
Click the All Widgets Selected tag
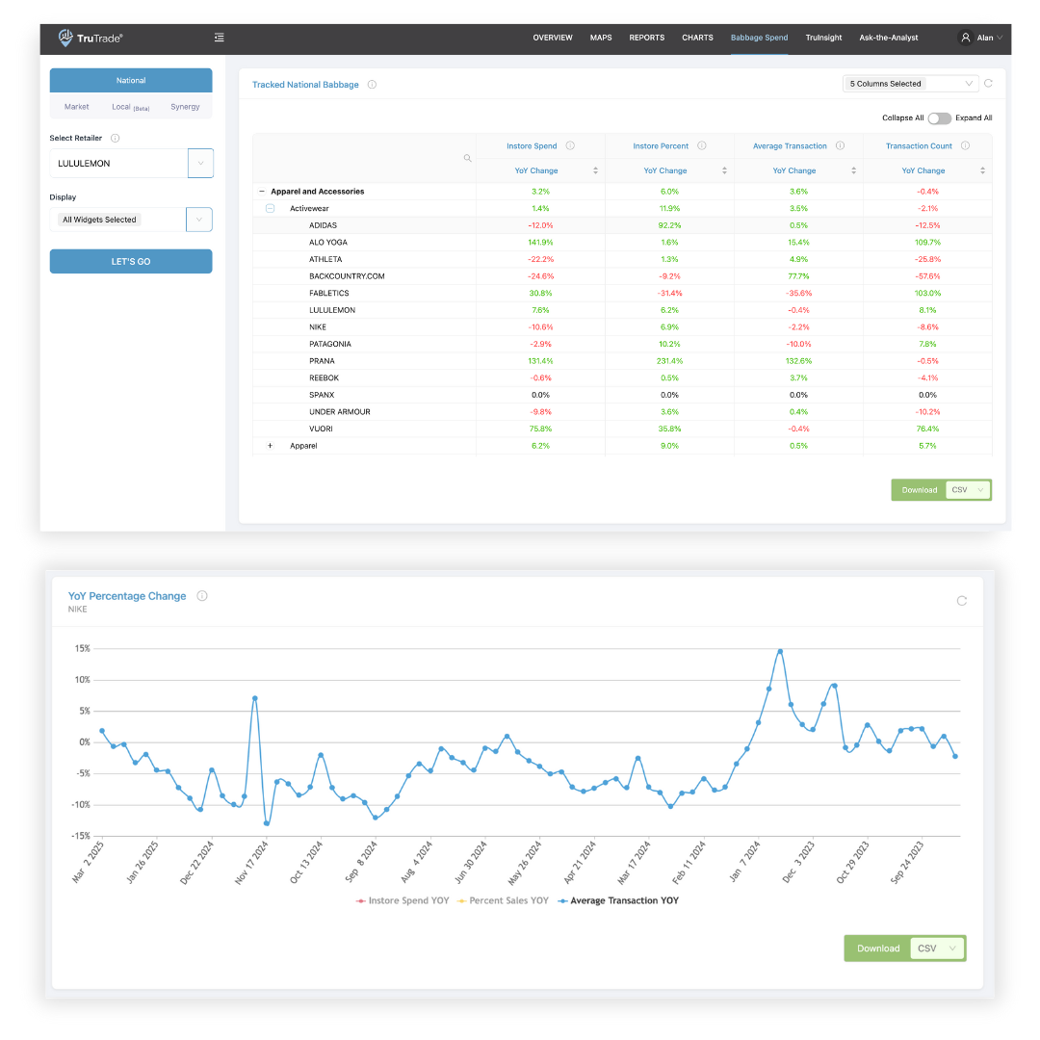(99, 220)
